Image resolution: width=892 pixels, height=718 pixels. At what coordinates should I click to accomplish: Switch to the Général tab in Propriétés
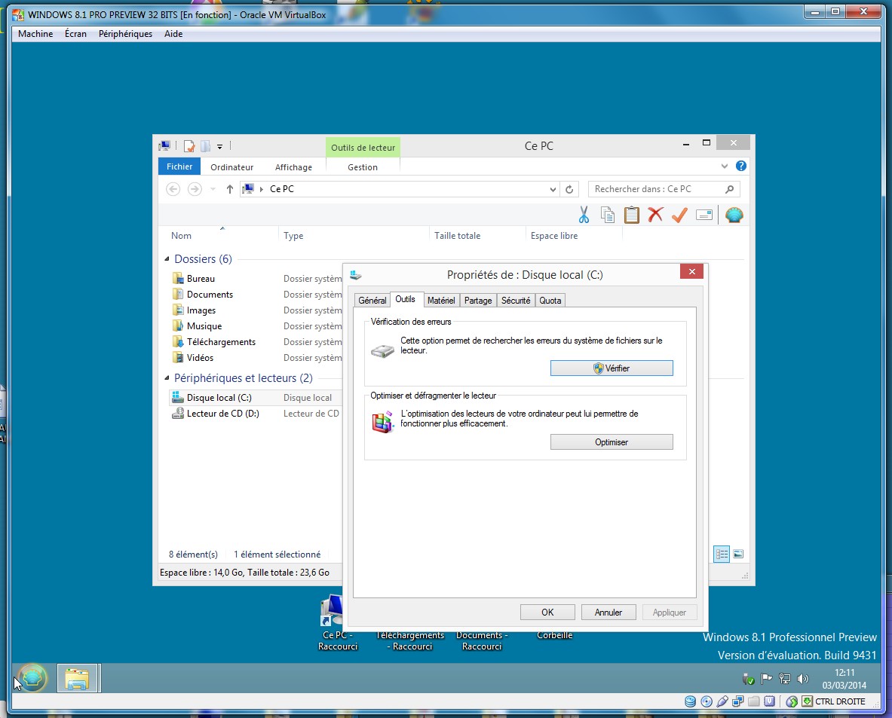click(372, 300)
